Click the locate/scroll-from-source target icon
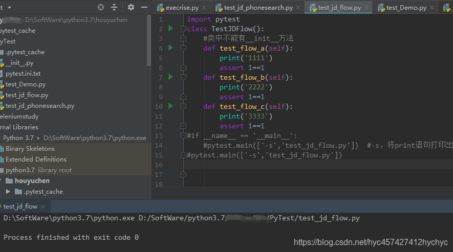 click(100, 7)
